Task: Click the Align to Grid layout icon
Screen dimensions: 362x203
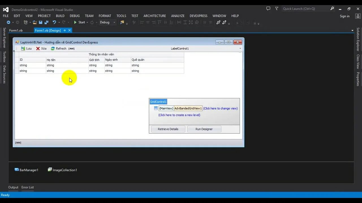Action: [134, 22]
